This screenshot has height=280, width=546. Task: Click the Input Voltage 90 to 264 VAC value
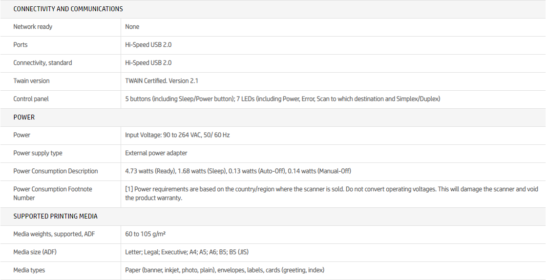click(x=177, y=135)
